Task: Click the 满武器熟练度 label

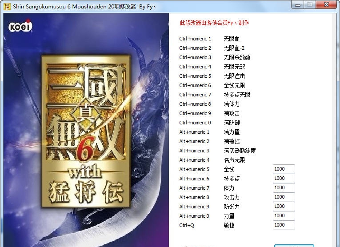Action: click(x=240, y=151)
